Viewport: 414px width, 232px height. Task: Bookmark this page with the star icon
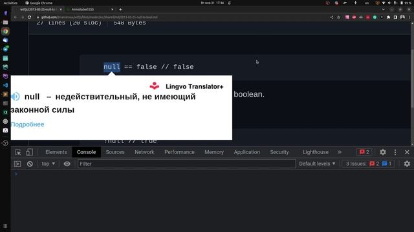click(338, 17)
